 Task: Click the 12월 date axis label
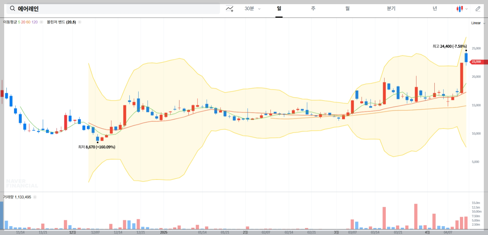(73, 232)
